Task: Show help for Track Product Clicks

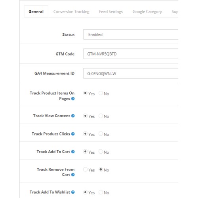Action: pyautogui.click(x=73, y=134)
